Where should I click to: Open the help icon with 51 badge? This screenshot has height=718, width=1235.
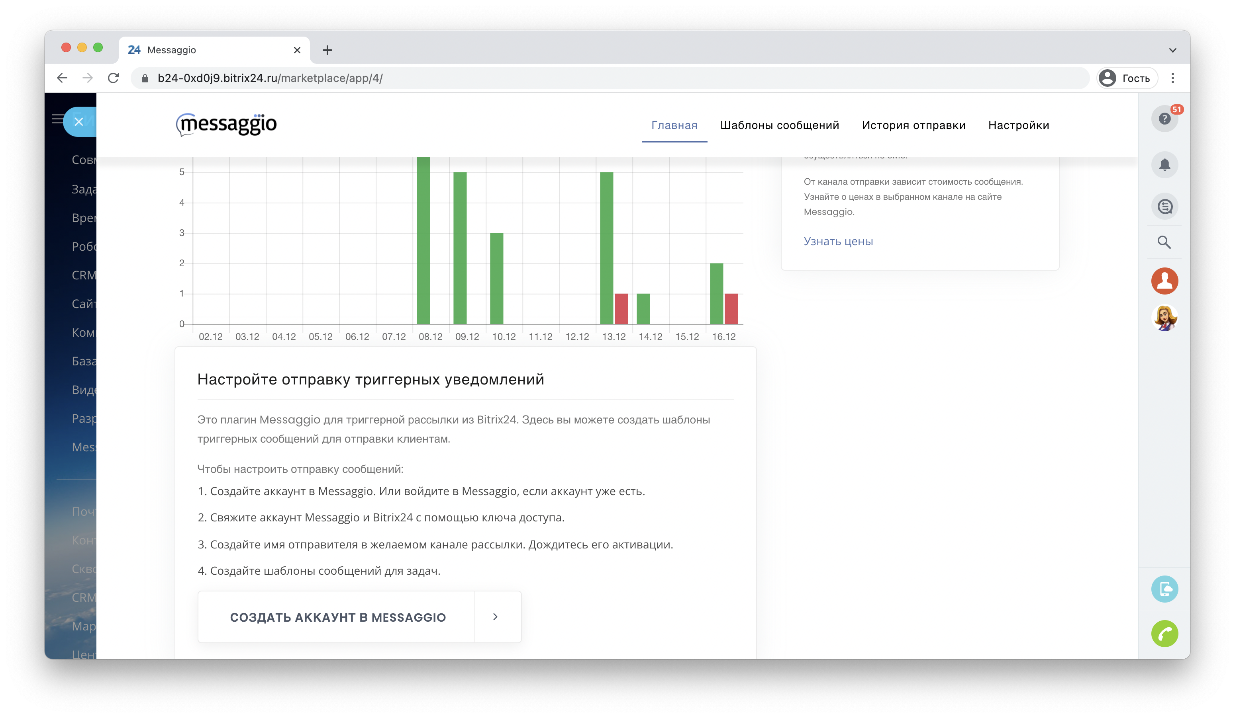click(1164, 119)
